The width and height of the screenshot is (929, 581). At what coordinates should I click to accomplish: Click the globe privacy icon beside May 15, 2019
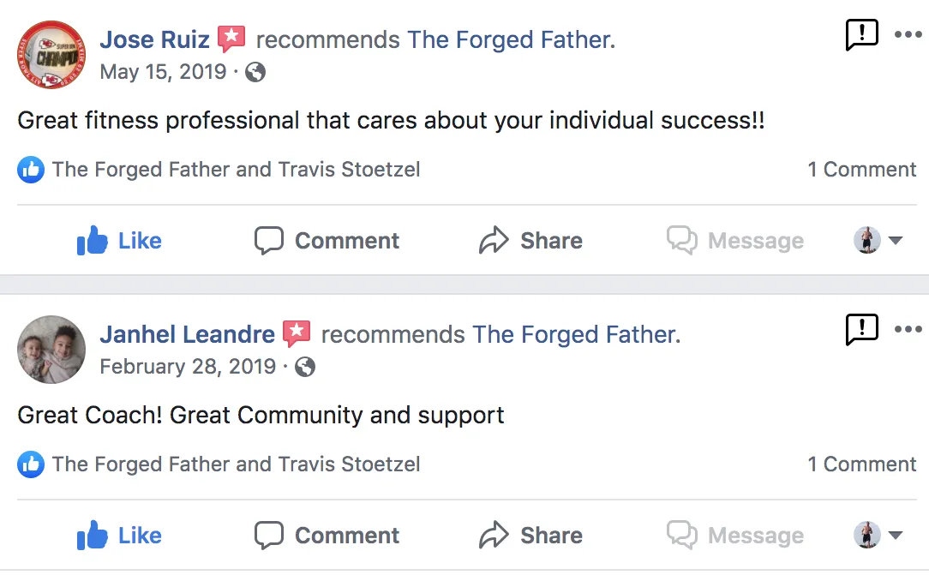tap(255, 72)
